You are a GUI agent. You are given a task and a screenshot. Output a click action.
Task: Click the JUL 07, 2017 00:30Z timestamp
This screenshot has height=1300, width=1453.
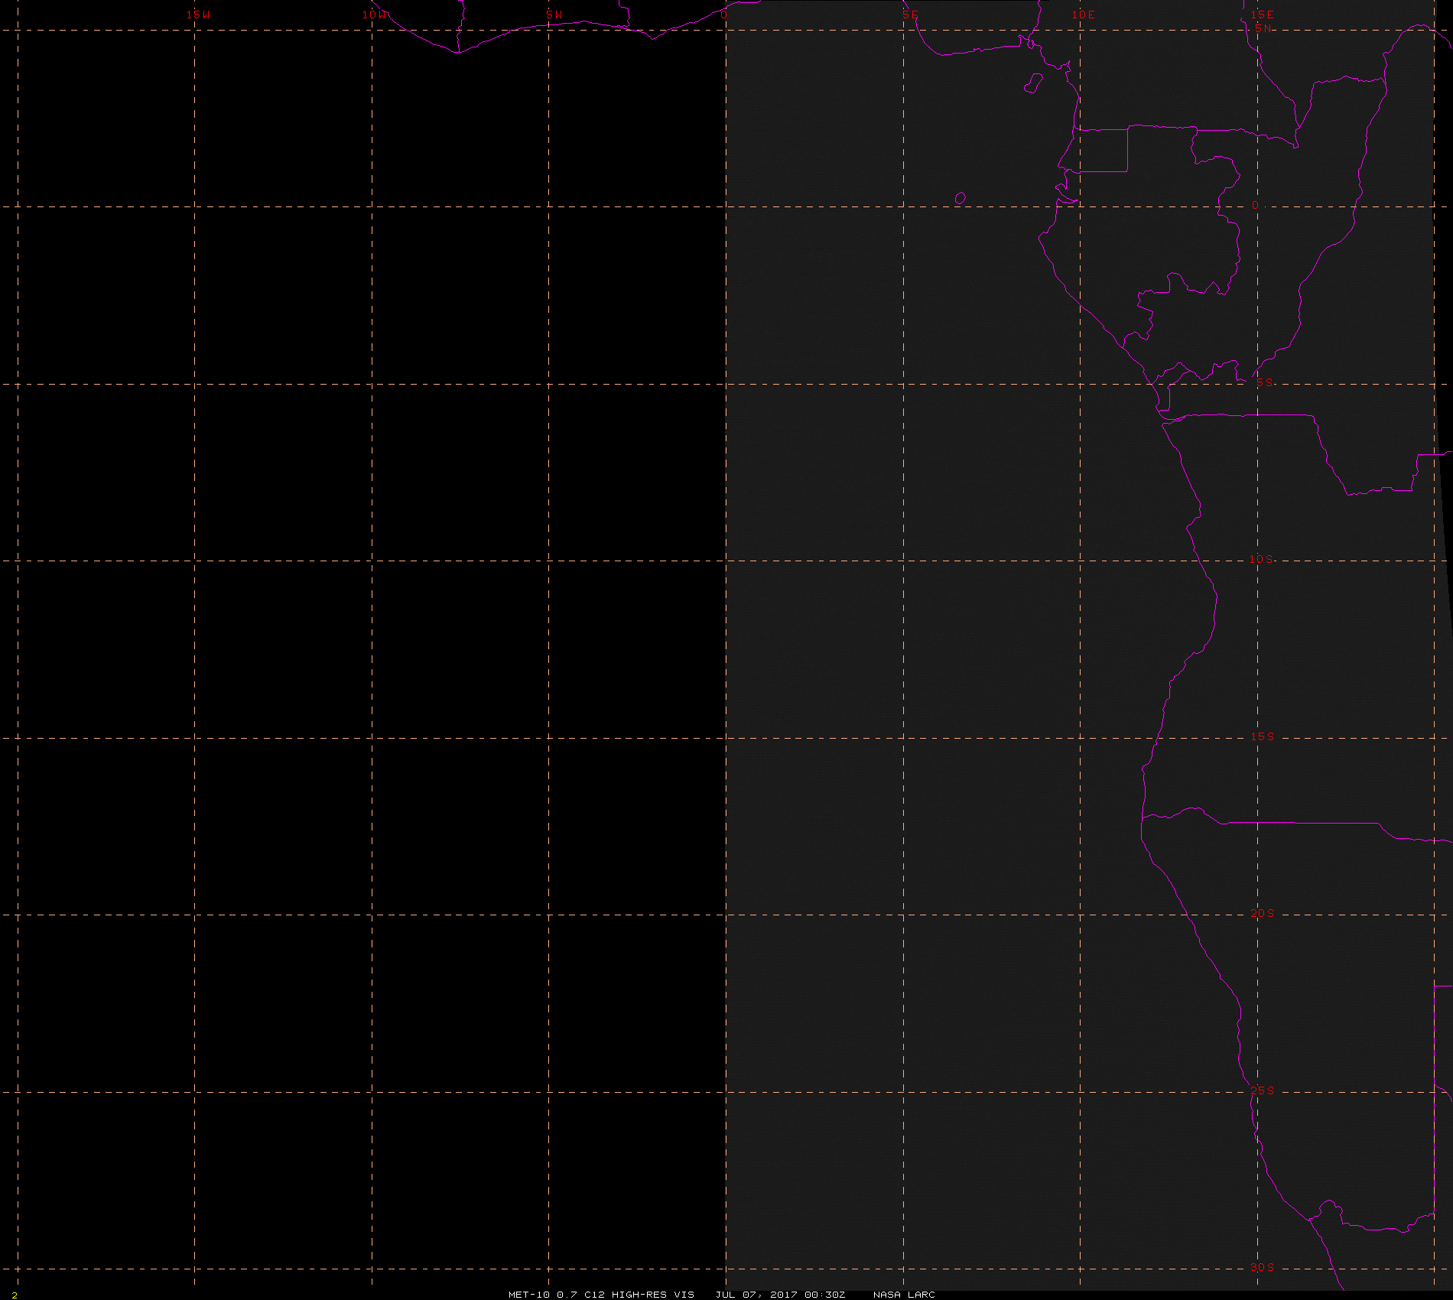coord(780,1295)
